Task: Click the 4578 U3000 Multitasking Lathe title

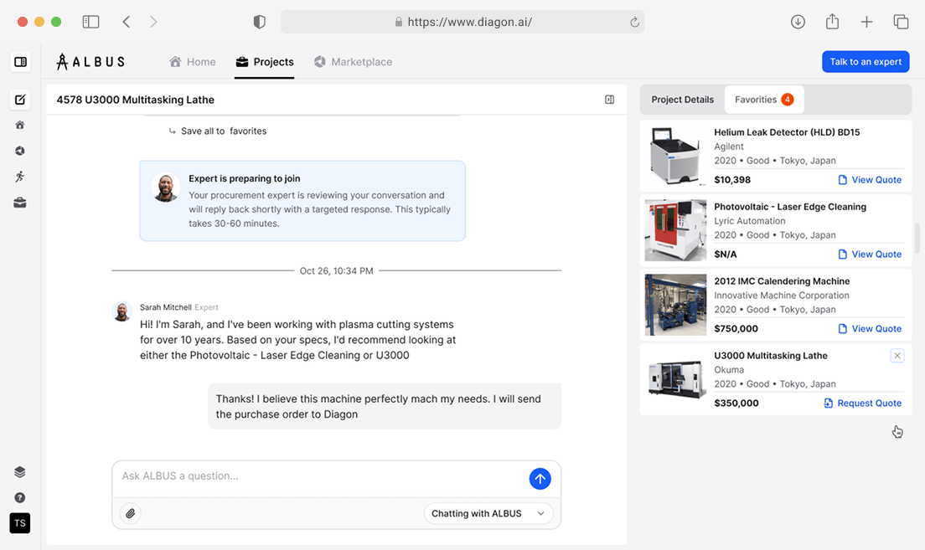Action: pos(135,100)
